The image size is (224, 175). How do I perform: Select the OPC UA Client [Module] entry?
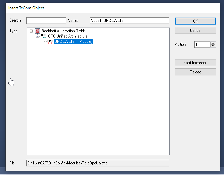tap(73, 42)
